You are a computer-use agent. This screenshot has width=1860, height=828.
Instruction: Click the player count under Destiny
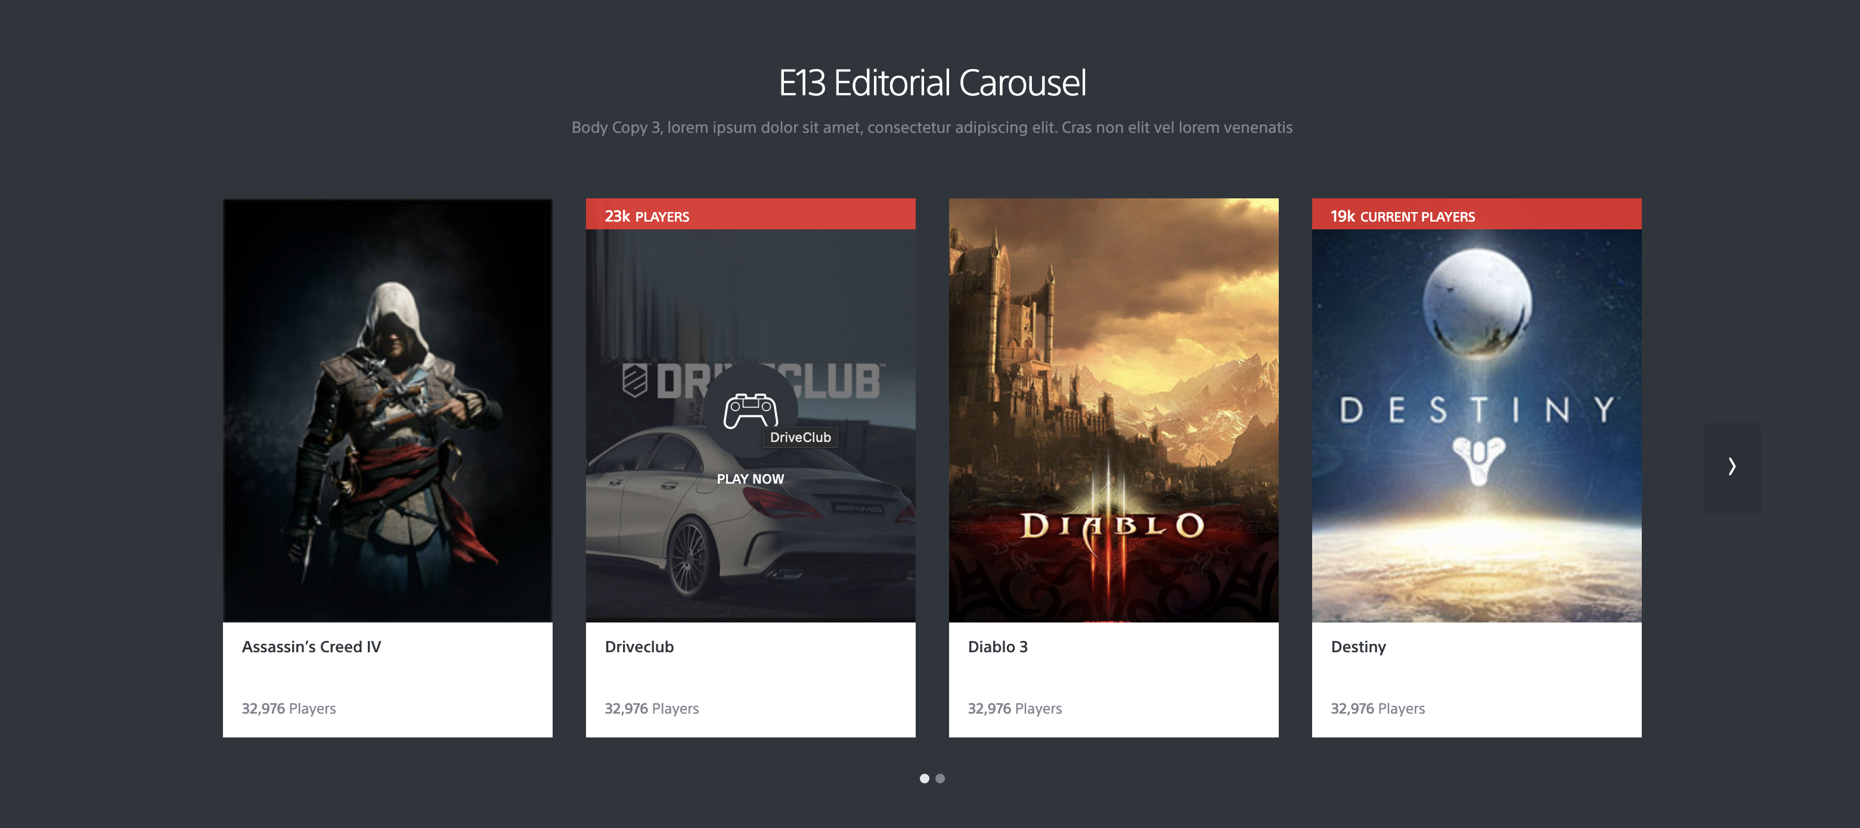pyautogui.click(x=1377, y=708)
